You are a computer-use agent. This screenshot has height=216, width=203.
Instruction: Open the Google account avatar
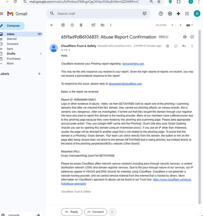click(x=197, y=14)
